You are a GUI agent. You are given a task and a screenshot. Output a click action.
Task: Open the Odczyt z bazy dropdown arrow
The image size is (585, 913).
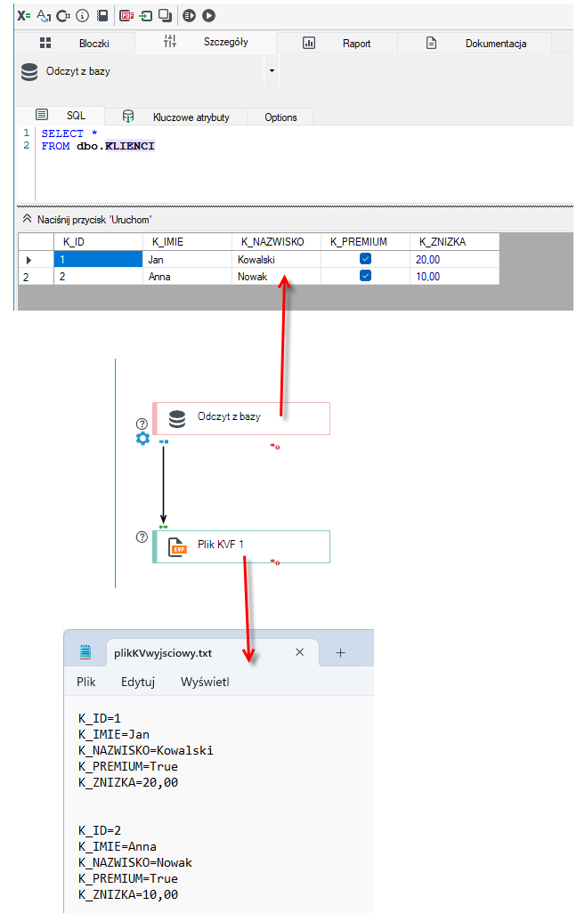pos(272,70)
